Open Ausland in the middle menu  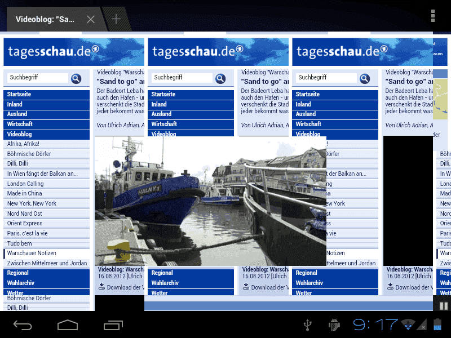tap(191, 114)
